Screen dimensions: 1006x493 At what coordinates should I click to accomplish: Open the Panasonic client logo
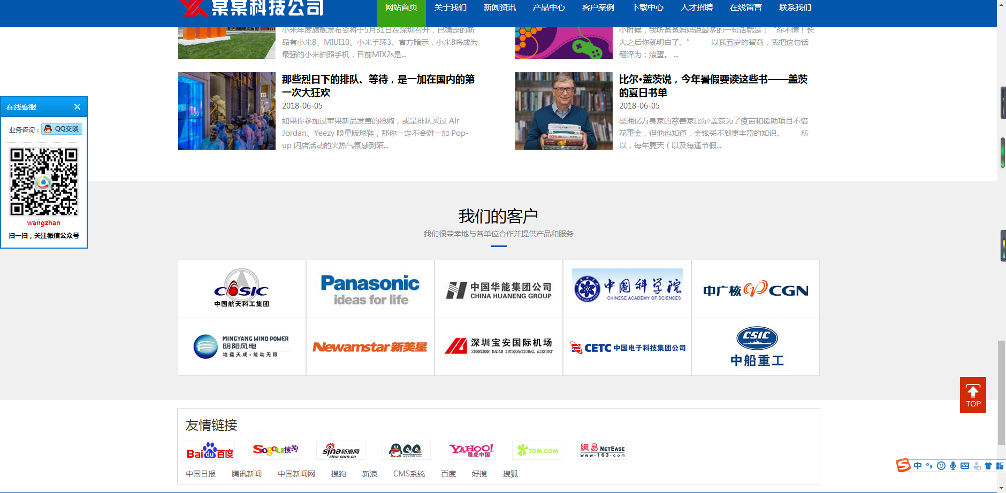(370, 289)
